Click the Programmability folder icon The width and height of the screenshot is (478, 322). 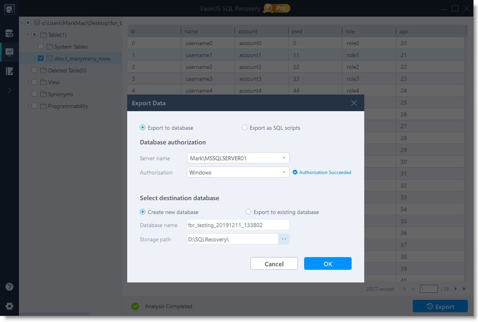pos(44,106)
